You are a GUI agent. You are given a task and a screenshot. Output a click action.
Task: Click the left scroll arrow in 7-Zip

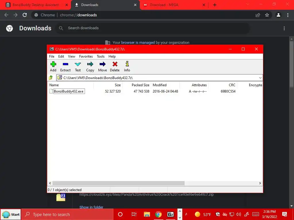[50, 183]
